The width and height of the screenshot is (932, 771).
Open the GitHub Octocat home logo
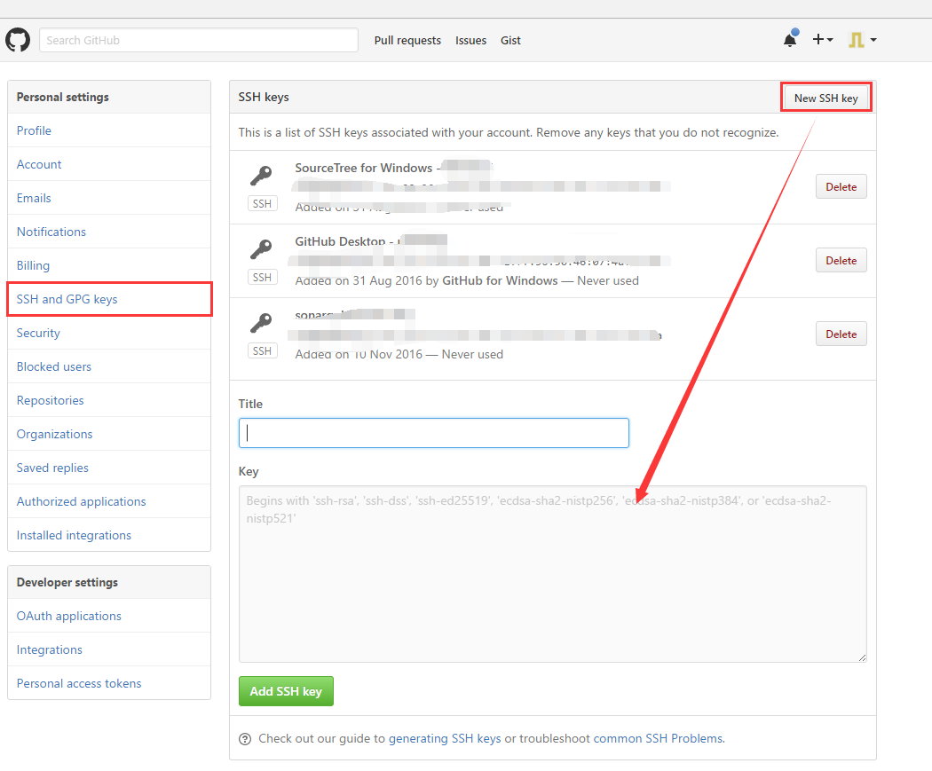pyautogui.click(x=18, y=40)
